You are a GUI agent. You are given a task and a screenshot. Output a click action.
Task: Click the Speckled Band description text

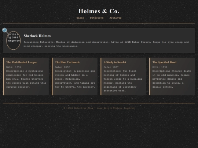[172, 79]
